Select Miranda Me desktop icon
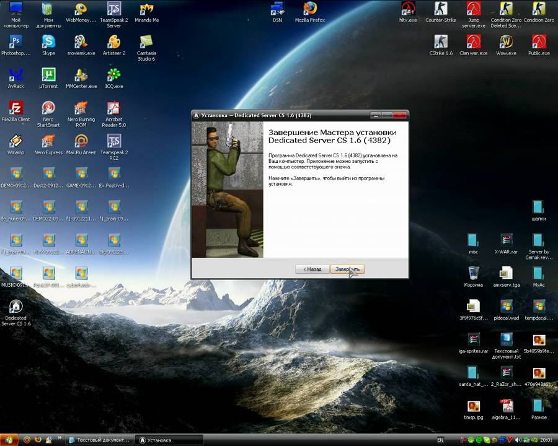 146,12
